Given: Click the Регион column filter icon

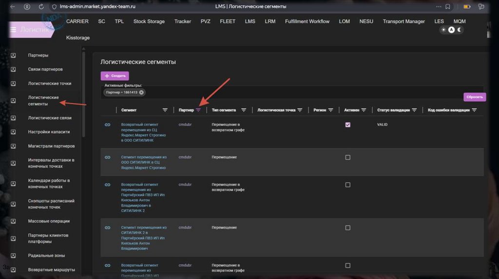Looking at the screenshot, I should [331, 110].
